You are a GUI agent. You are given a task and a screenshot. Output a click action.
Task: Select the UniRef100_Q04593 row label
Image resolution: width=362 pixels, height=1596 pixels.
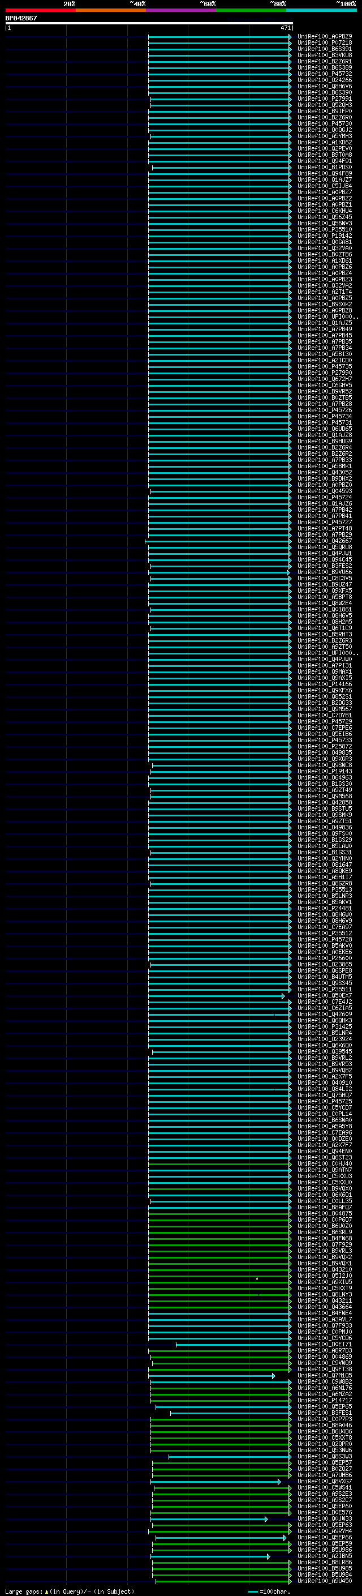pyautogui.click(x=325, y=491)
